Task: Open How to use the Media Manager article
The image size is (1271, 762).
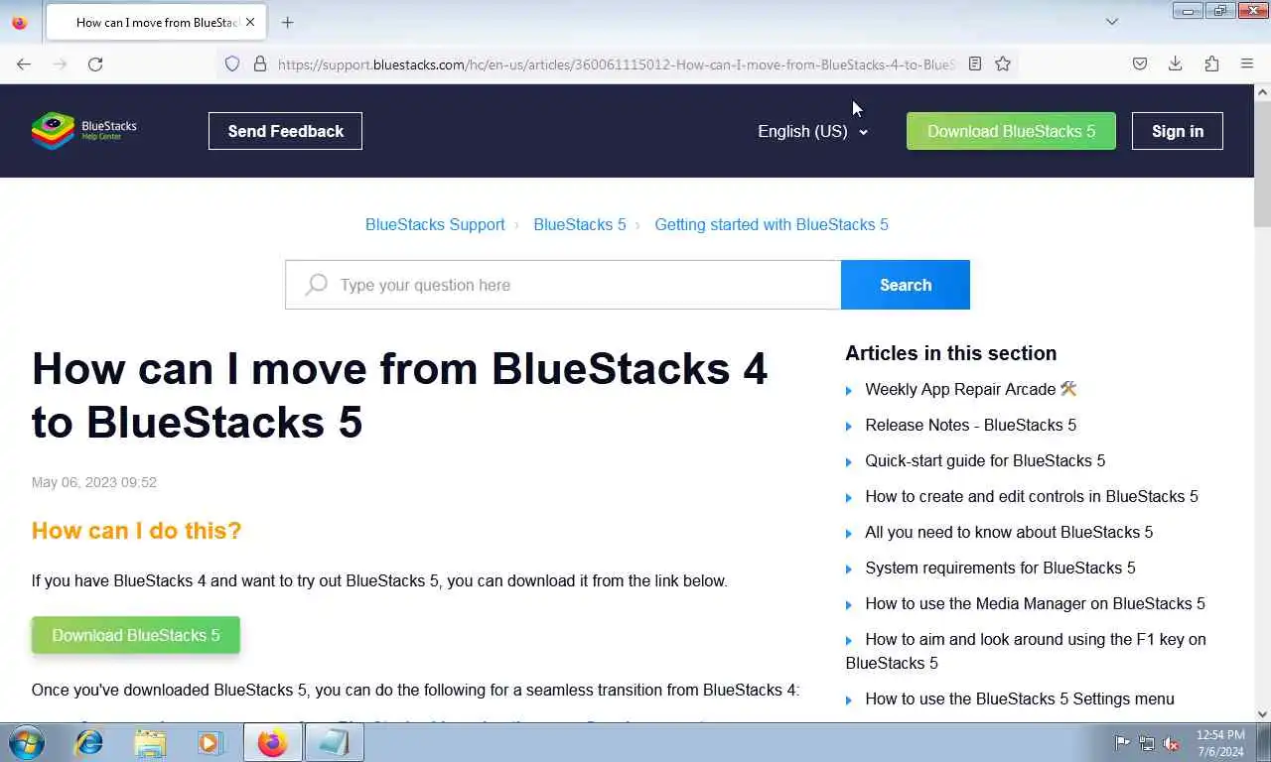Action: click(1035, 603)
